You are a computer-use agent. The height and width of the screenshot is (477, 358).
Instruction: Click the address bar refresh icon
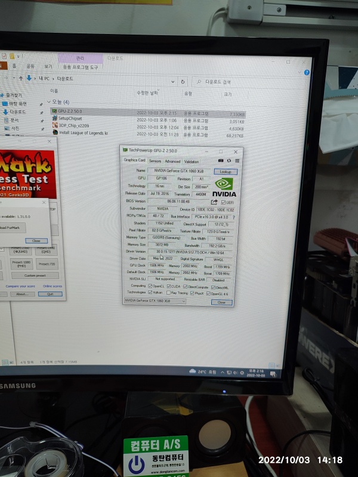coord(183,82)
